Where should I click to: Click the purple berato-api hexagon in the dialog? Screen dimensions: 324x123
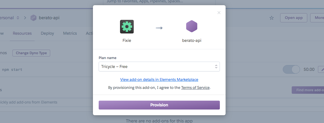(192, 26)
